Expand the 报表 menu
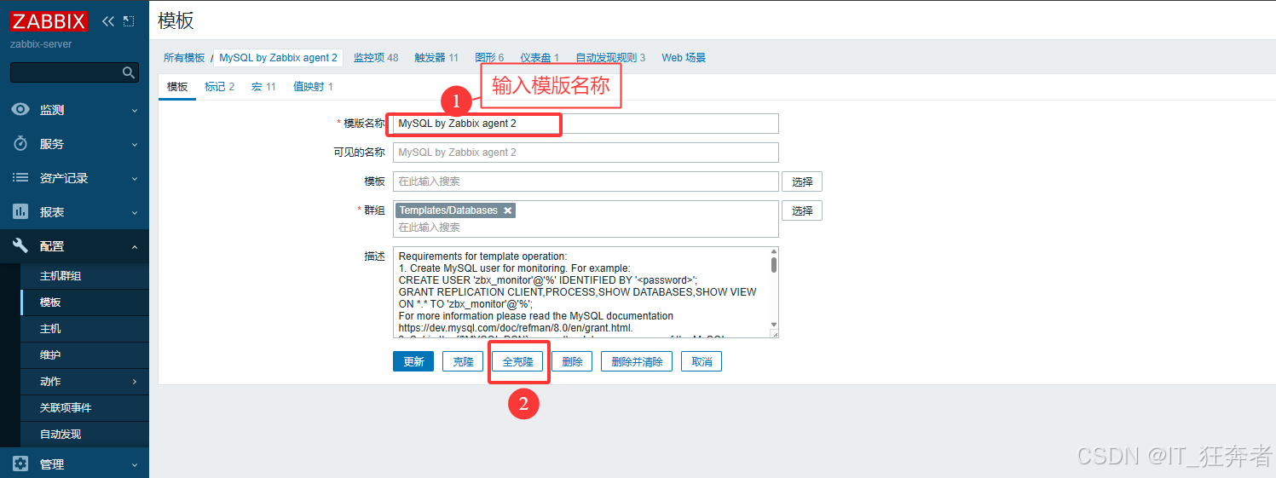The image size is (1276, 478). coord(134,213)
